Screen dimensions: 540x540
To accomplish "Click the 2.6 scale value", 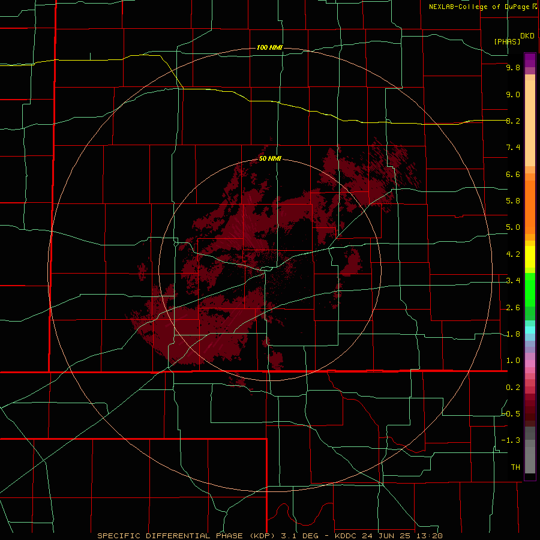I will [513, 308].
